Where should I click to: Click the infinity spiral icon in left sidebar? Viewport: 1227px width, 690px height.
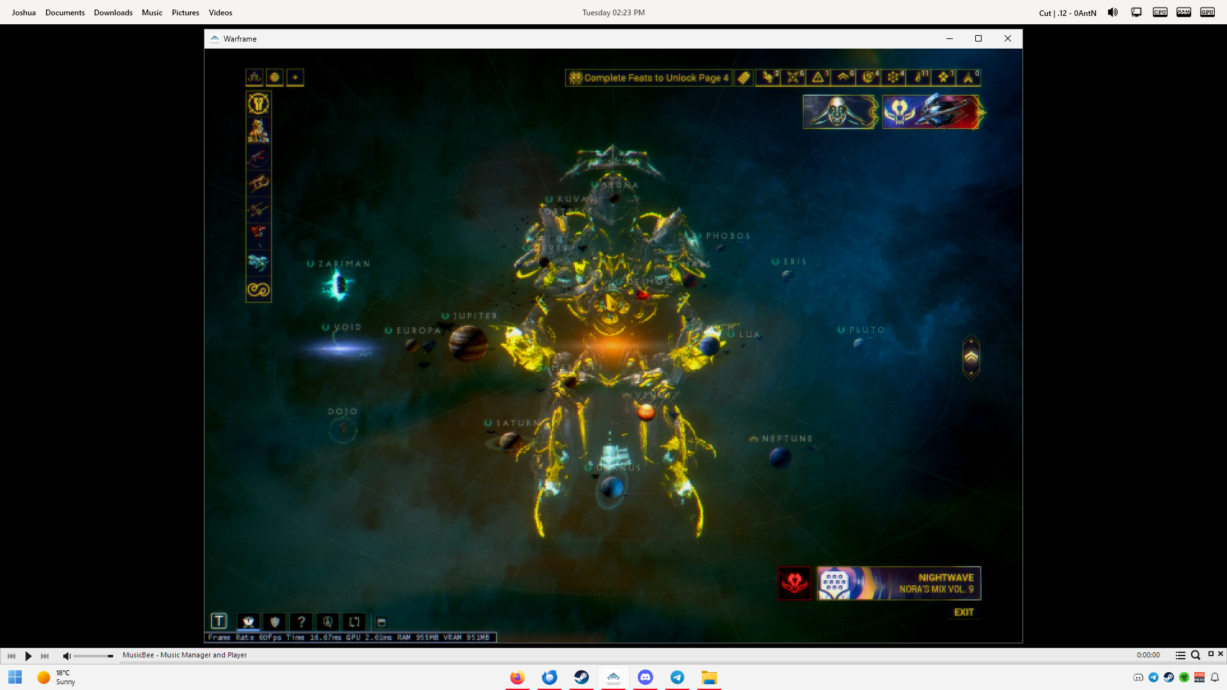(258, 289)
